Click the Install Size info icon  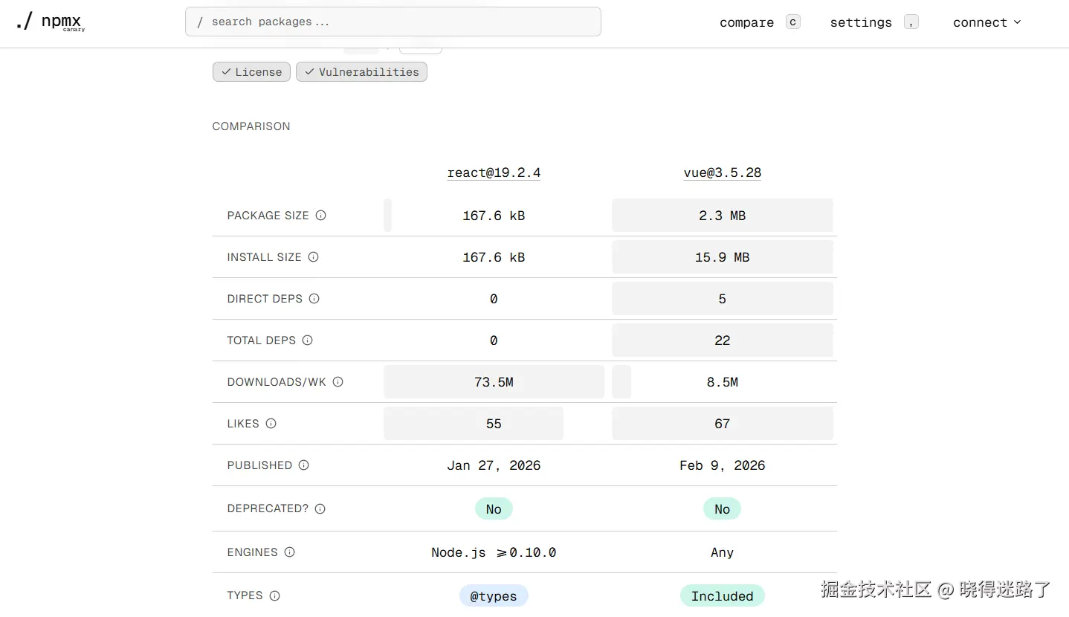(x=313, y=257)
